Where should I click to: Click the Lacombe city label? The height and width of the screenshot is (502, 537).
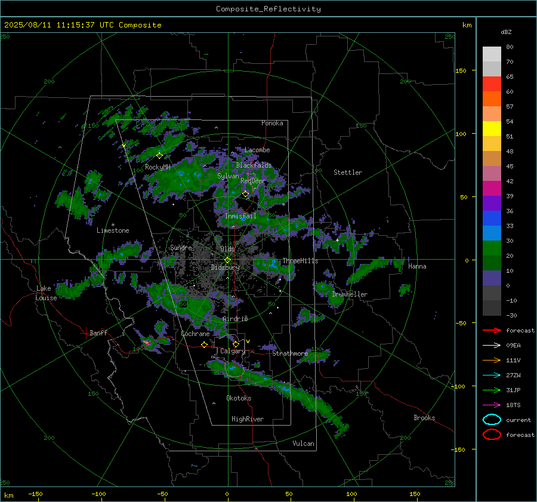pyautogui.click(x=257, y=150)
